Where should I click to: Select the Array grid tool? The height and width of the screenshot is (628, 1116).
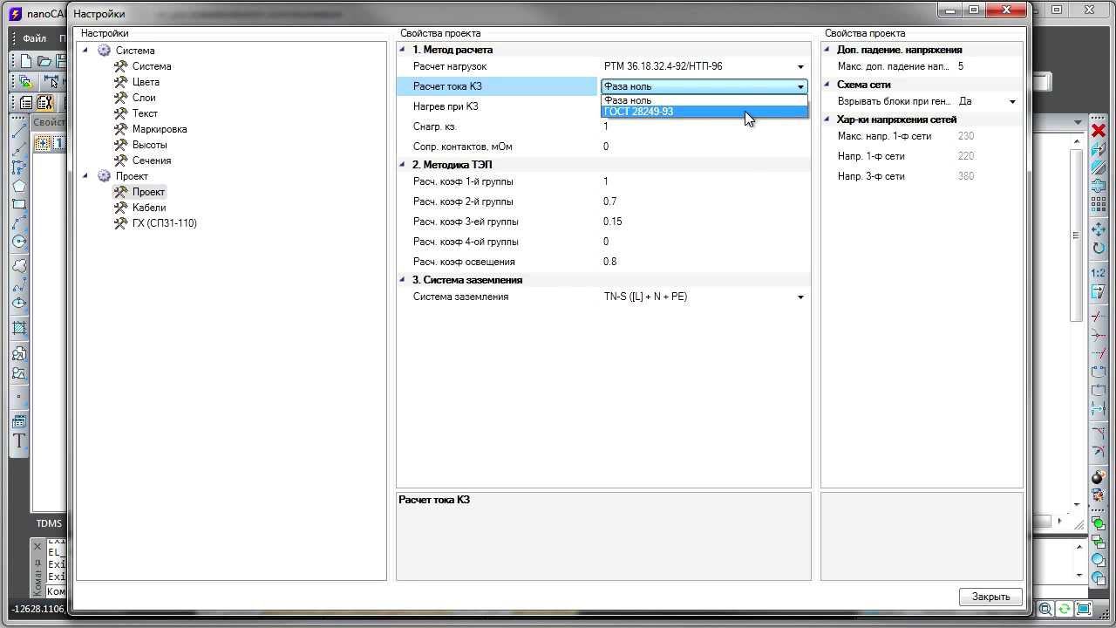[x=1099, y=205]
